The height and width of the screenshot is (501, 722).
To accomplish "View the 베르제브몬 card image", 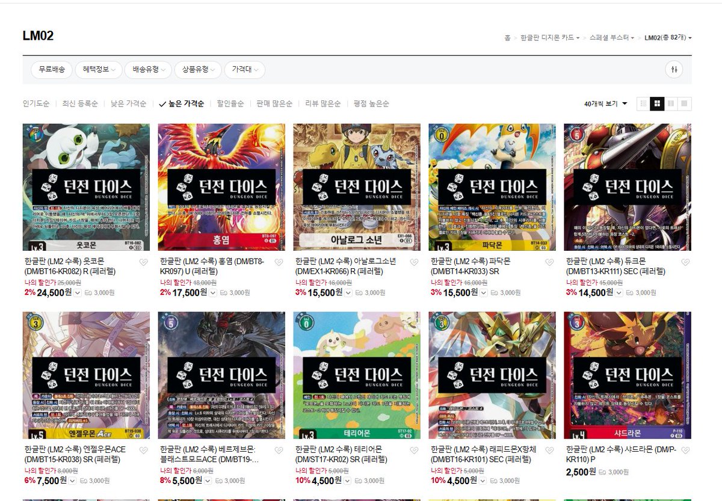I will 221,375.
